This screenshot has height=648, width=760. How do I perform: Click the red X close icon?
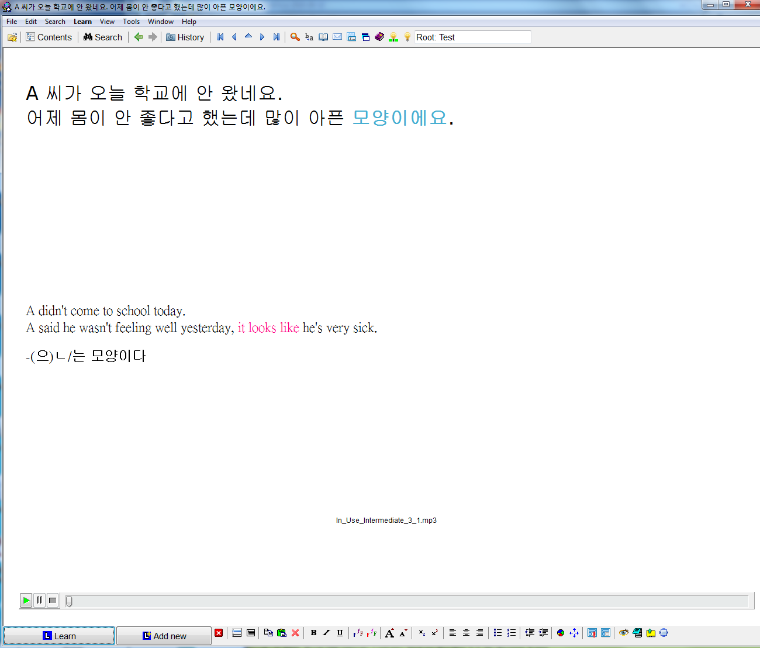pyautogui.click(x=219, y=633)
